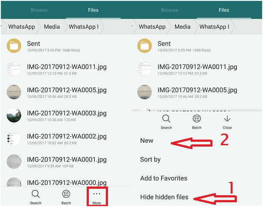This screenshot has width=263, height=207.
Task: Select file name IMG-20170912-WA0001.jpg
Action: [67, 160]
